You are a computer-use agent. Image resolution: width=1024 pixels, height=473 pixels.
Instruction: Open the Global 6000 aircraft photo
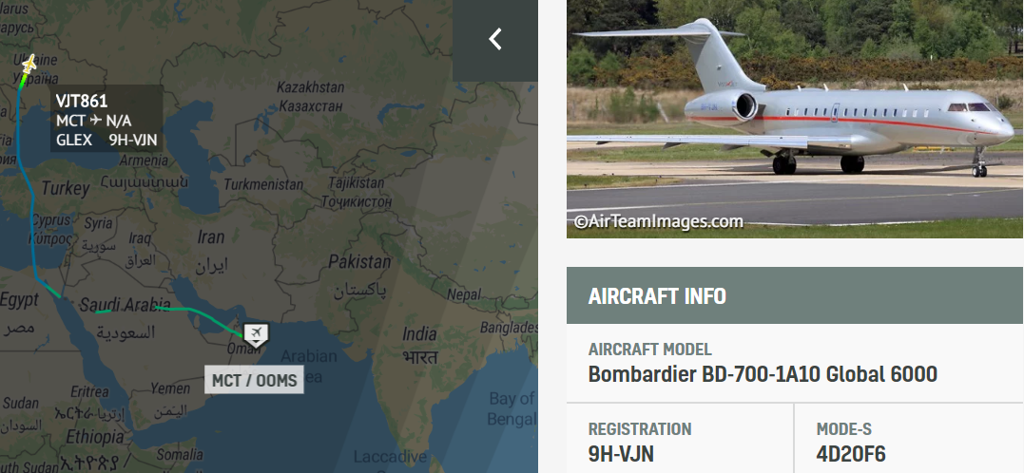[x=795, y=119]
